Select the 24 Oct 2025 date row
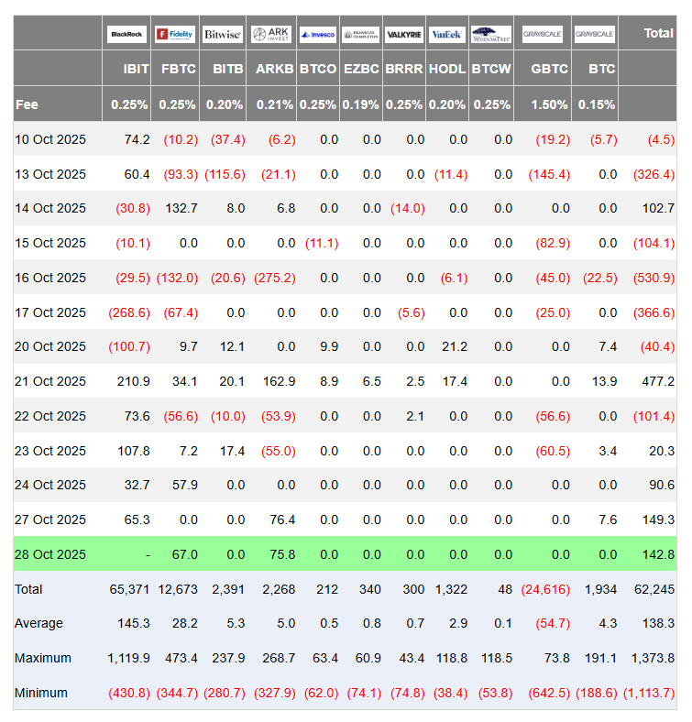This screenshot has width=692, height=722. tap(345, 485)
